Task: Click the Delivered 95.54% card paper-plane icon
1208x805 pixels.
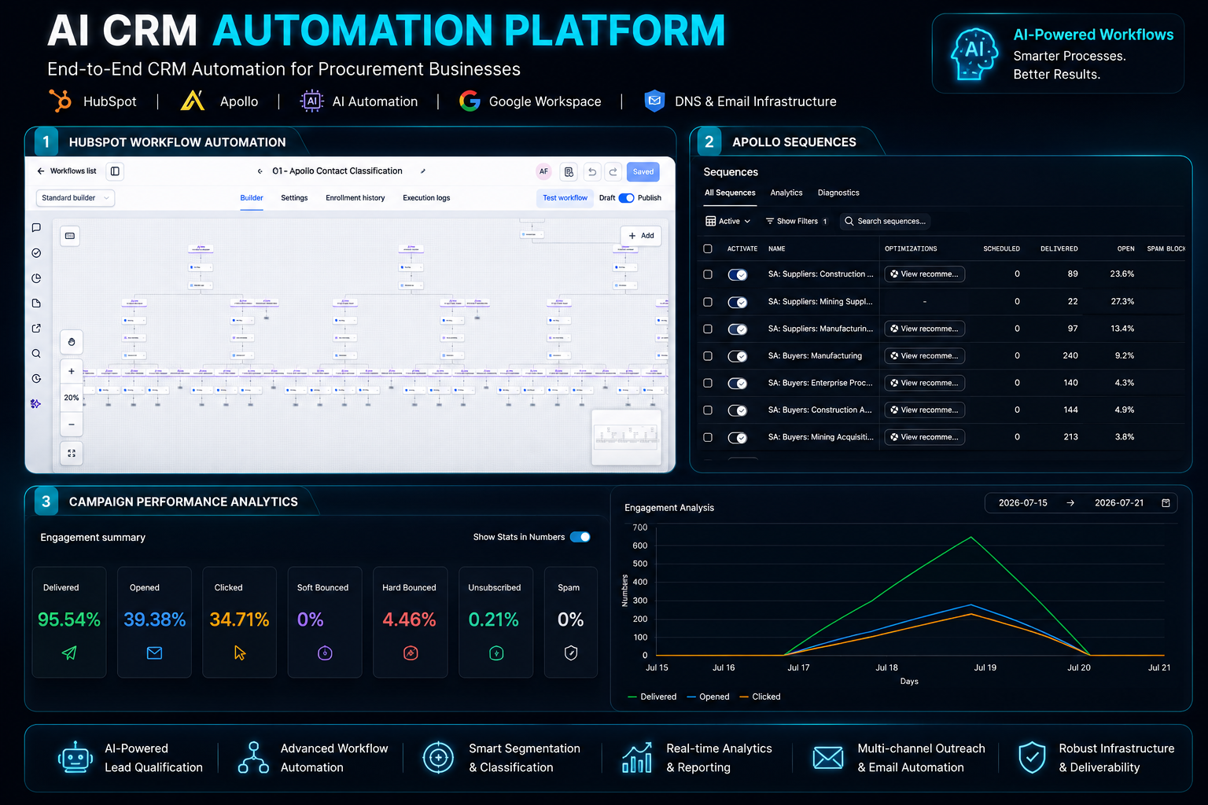Action: pos(69,652)
